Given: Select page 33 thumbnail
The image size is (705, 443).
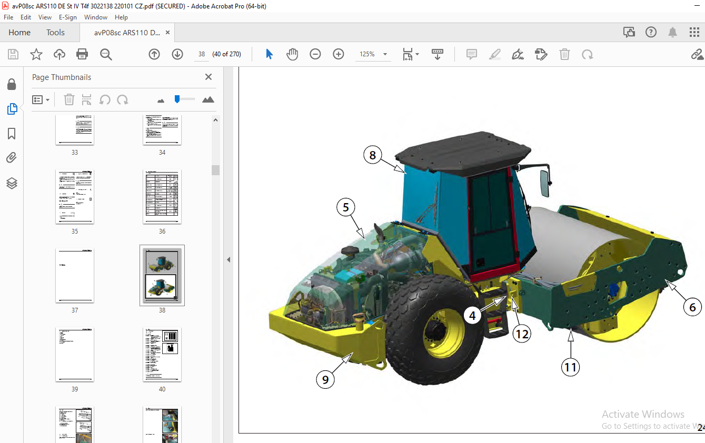Looking at the screenshot, I should [x=75, y=130].
